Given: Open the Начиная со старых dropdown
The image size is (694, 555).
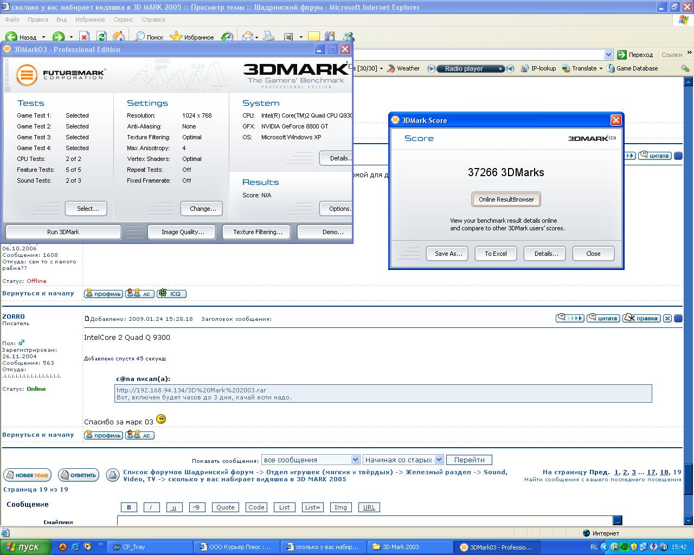Looking at the screenshot, I should [x=403, y=460].
